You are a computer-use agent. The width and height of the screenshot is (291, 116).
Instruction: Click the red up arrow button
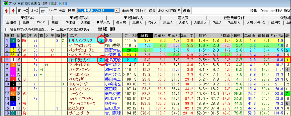(x=7, y=11)
